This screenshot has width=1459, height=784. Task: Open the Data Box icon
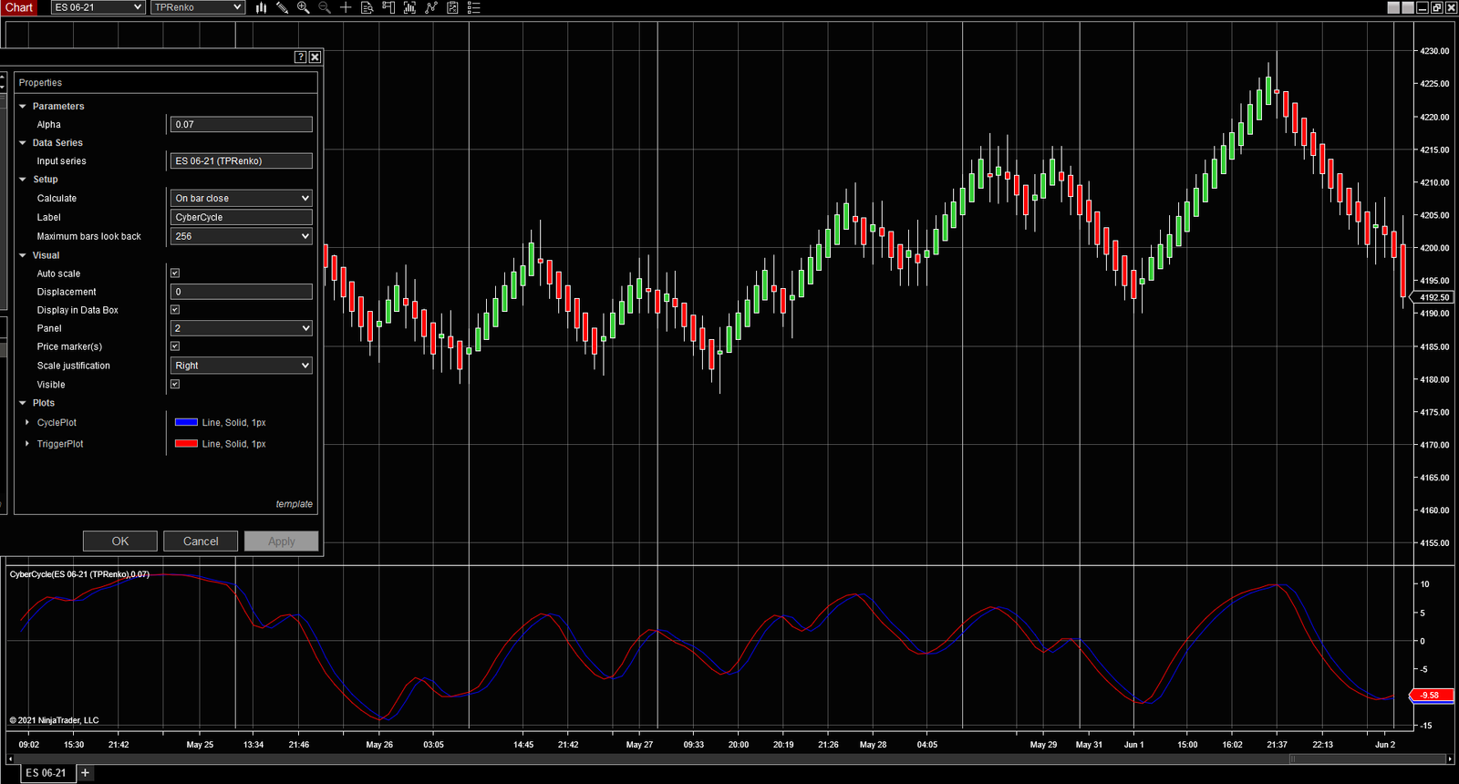(x=367, y=7)
